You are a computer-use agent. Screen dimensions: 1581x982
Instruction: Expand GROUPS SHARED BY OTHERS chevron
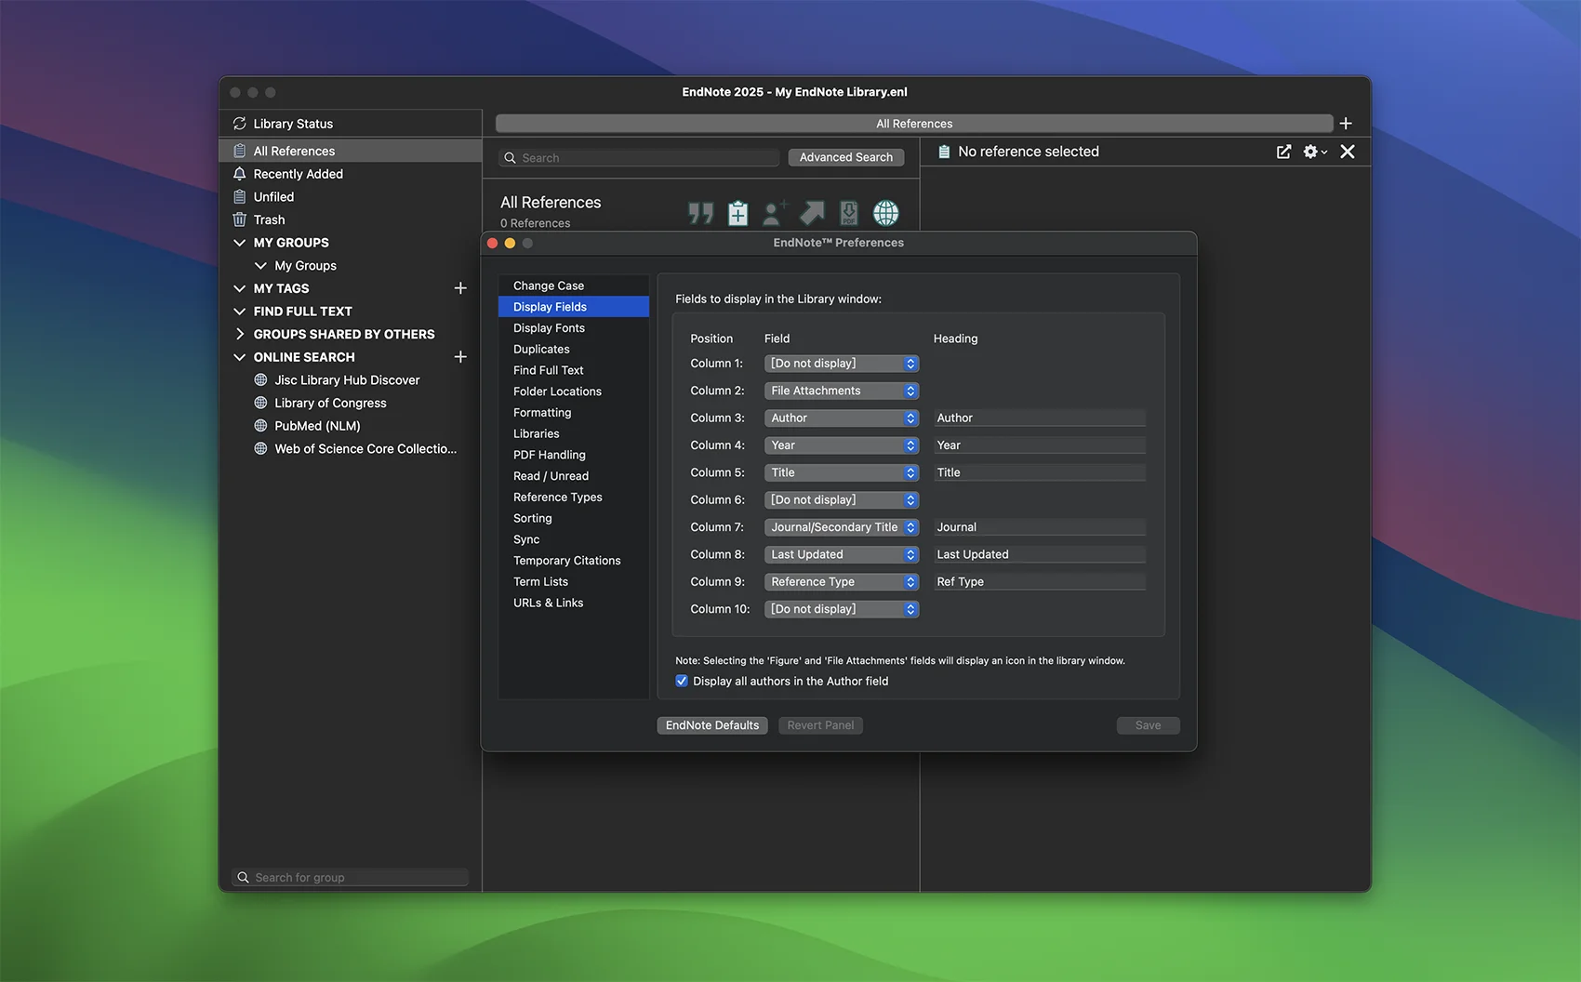[x=240, y=334]
